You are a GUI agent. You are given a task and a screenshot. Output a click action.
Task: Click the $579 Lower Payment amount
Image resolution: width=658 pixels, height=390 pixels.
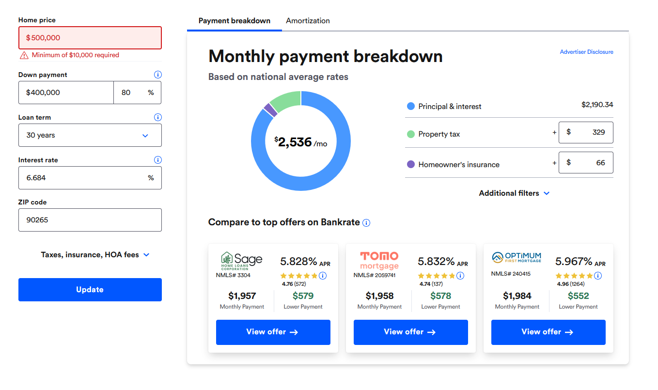[x=303, y=296]
